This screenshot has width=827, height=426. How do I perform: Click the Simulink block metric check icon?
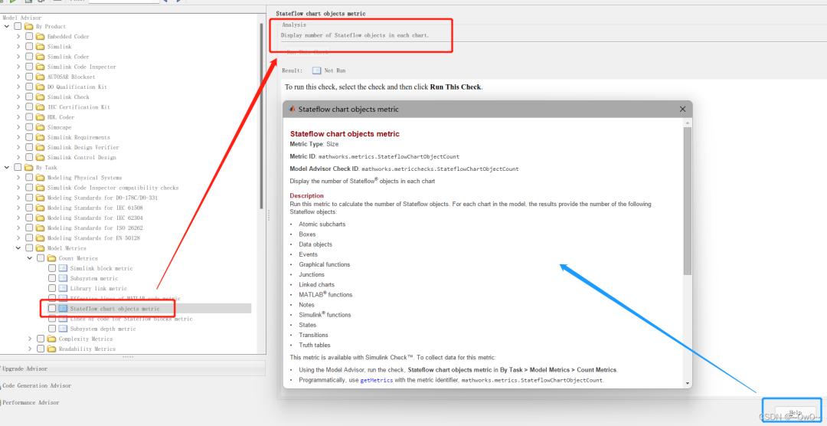[63, 268]
